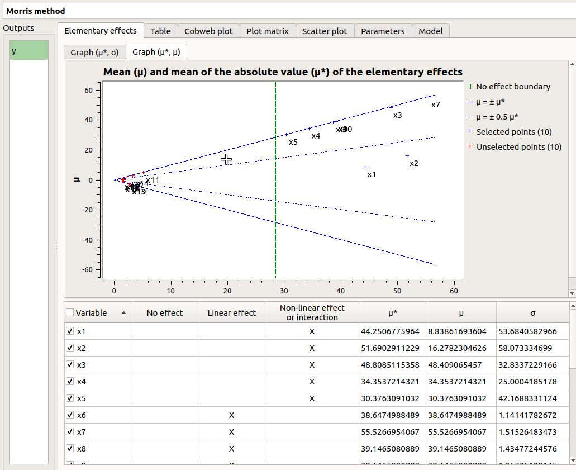This screenshot has width=576, height=470.
Task: View the Plot matrix tab
Action: [268, 31]
